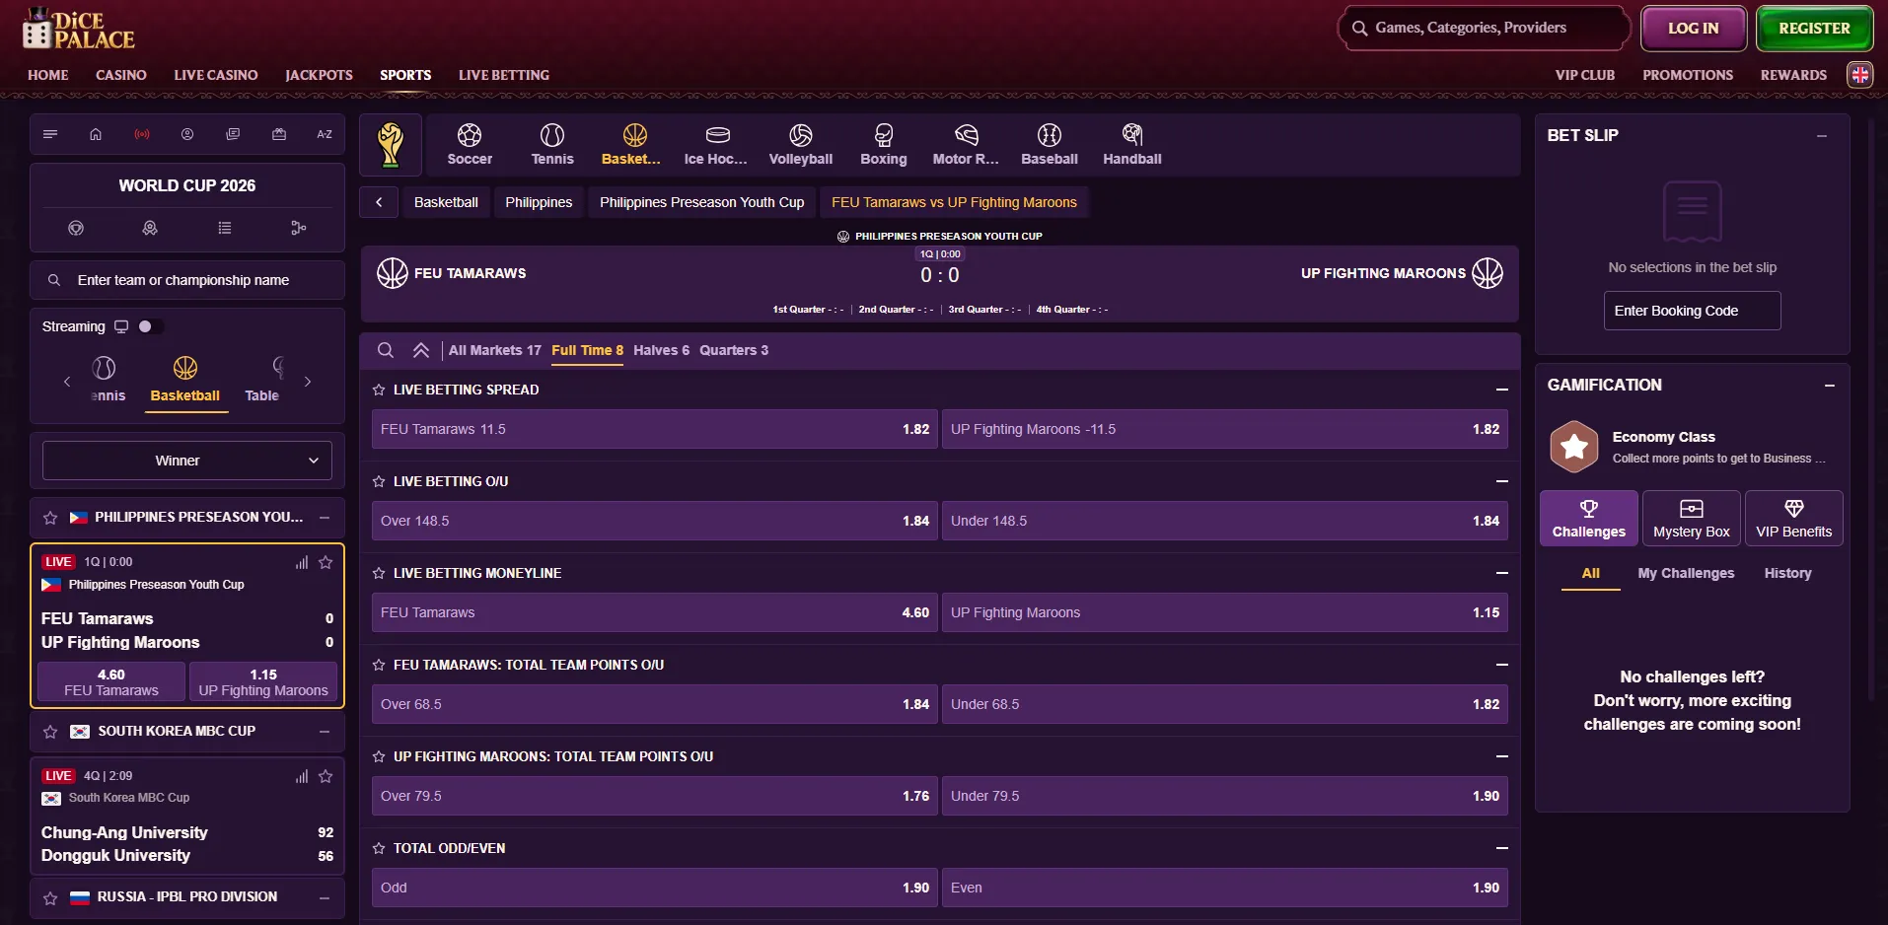The image size is (1888, 925).
Task: Collapse the Total Odd/Even market
Action: (1501, 848)
